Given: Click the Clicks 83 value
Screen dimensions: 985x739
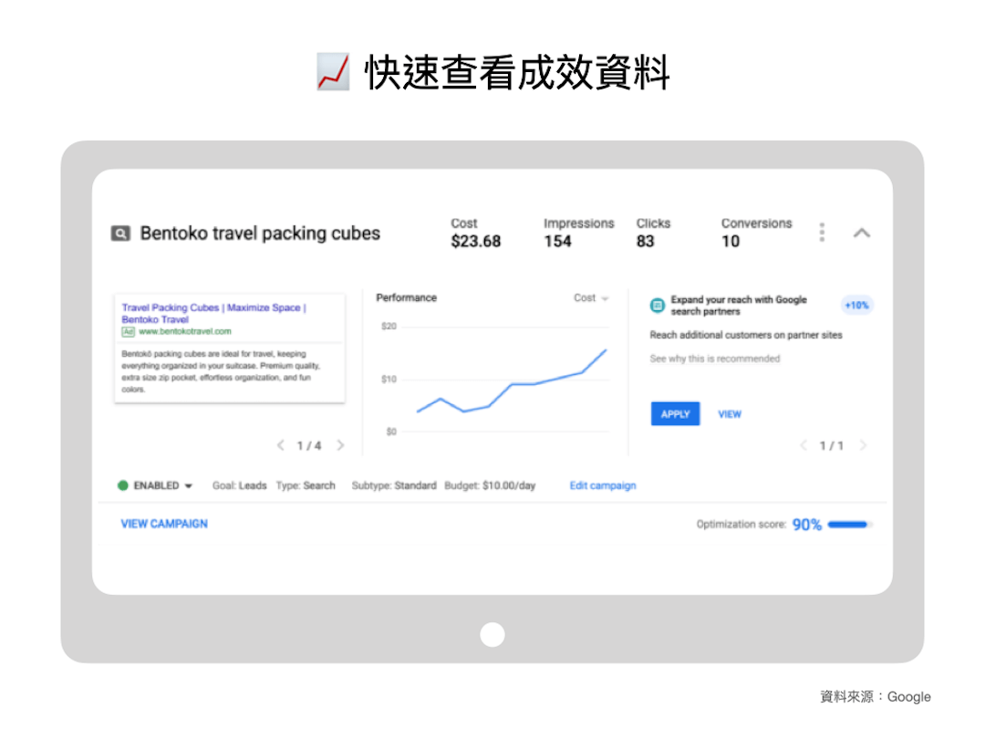Looking at the screenshot, I should tap(645, 241).
